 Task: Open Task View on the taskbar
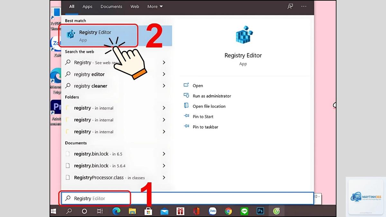point(100,211)
